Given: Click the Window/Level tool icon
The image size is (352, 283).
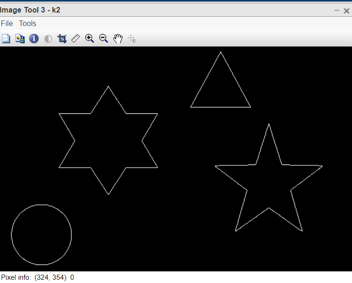Looking at the screenshot, I should pyautogui.click(x=132, y=39).
